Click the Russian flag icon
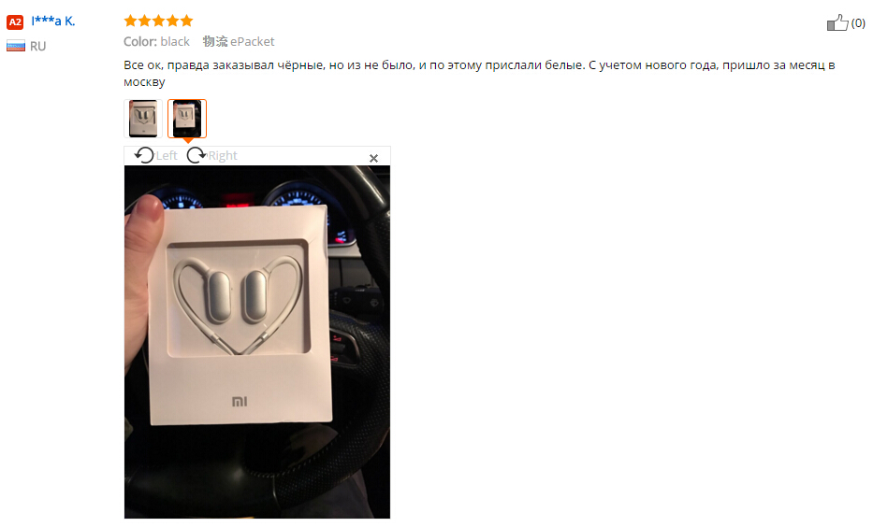This screenshot has width=873, height=527. (16, 46)
